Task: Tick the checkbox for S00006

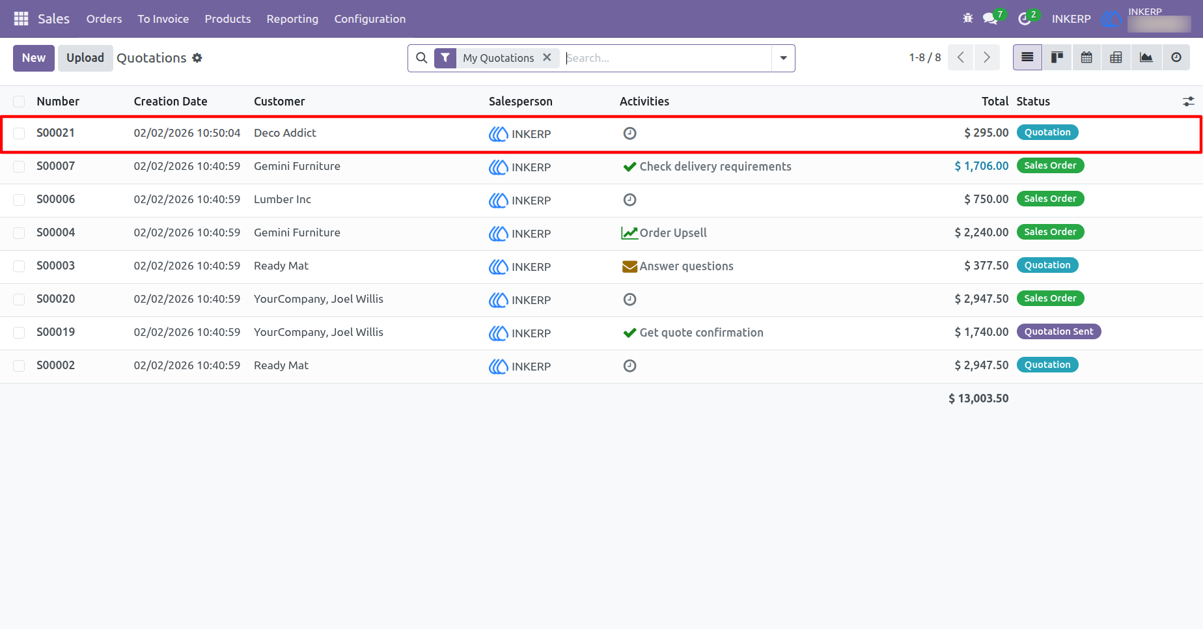Action: 19,200
